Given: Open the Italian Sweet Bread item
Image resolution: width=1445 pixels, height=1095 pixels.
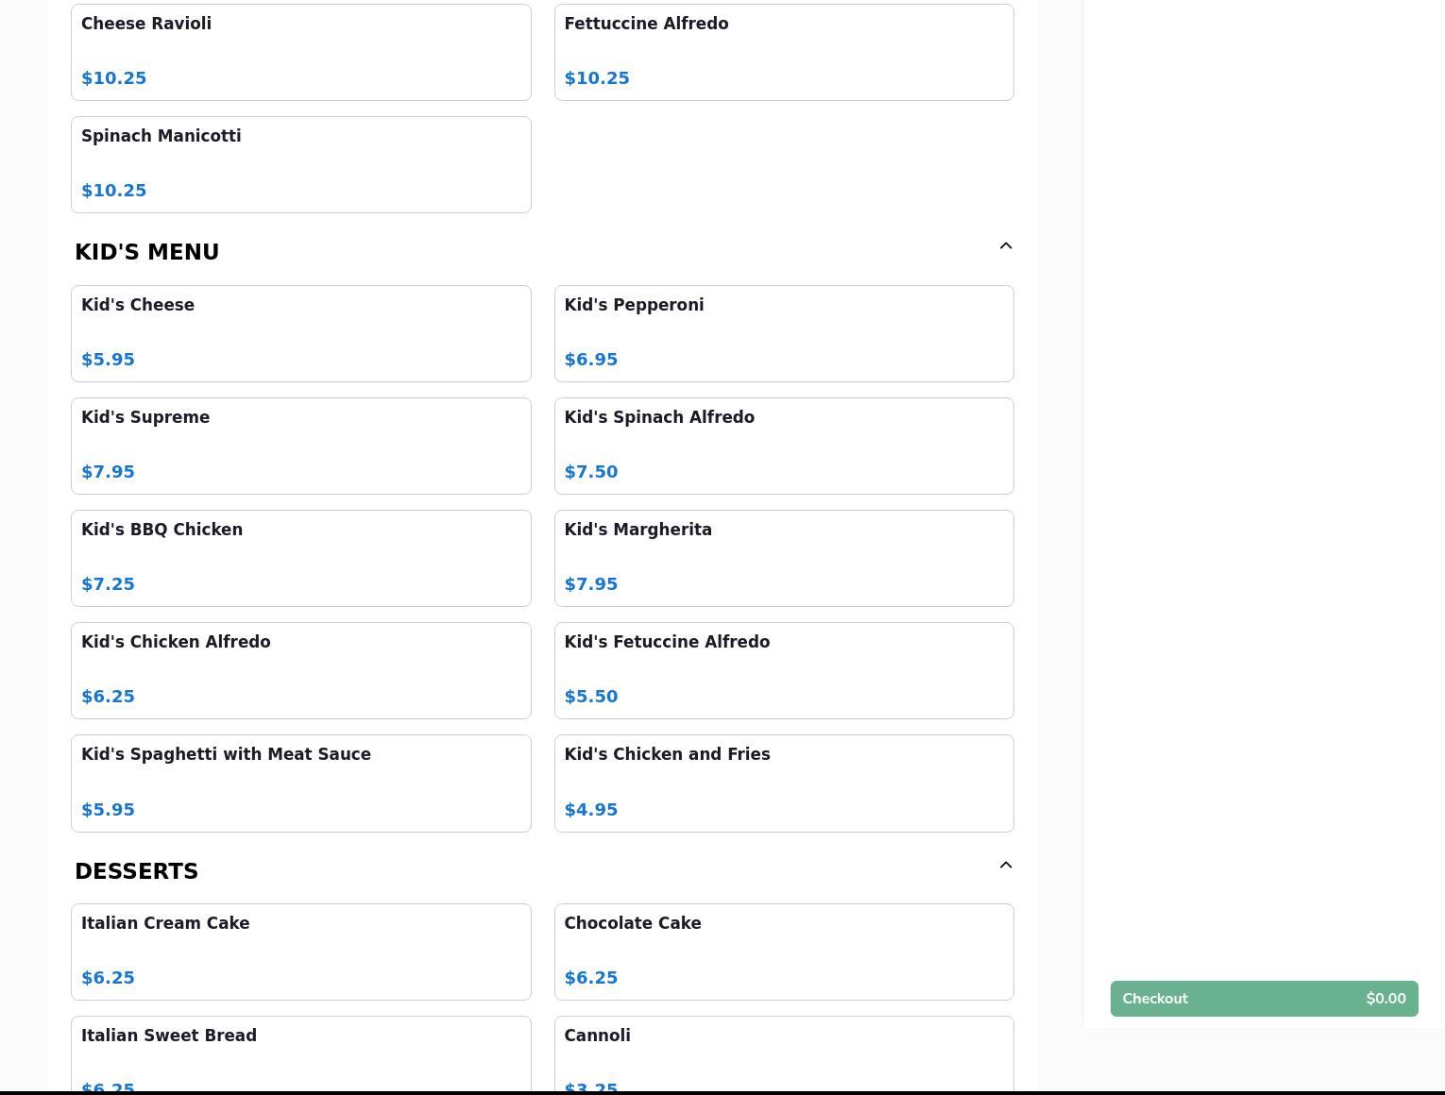Looking at the screenshot, I should (x=300, y=1053).
